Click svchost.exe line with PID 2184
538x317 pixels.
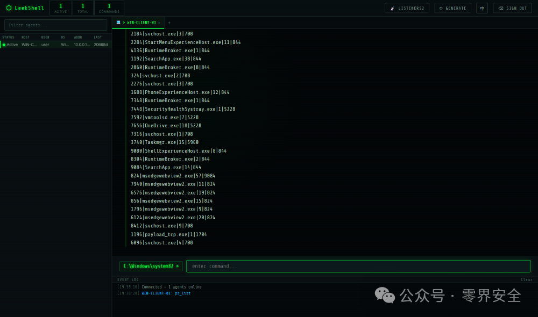point(161,34)
